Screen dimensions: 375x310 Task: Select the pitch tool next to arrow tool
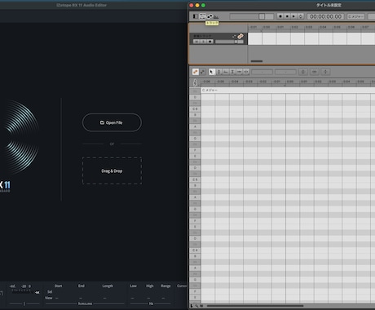(x=218, y=72)
